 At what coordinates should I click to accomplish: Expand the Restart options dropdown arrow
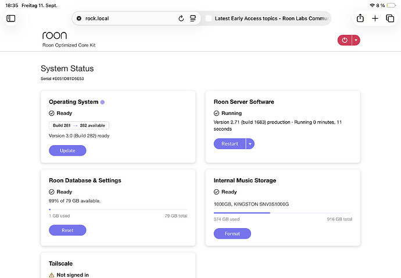[x=250, y=144]
